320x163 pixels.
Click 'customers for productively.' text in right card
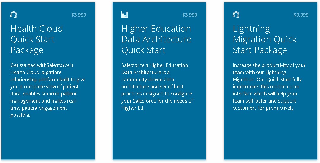coord(264,108)
